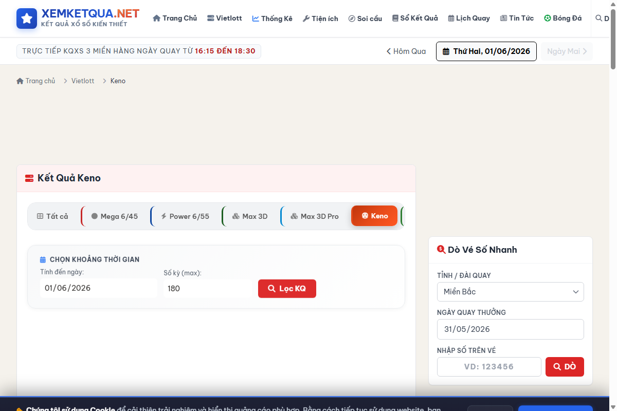Click the home icon in breadcrumb
The image size is (617, 411).
pyautogui.click(x=20, y=81)
